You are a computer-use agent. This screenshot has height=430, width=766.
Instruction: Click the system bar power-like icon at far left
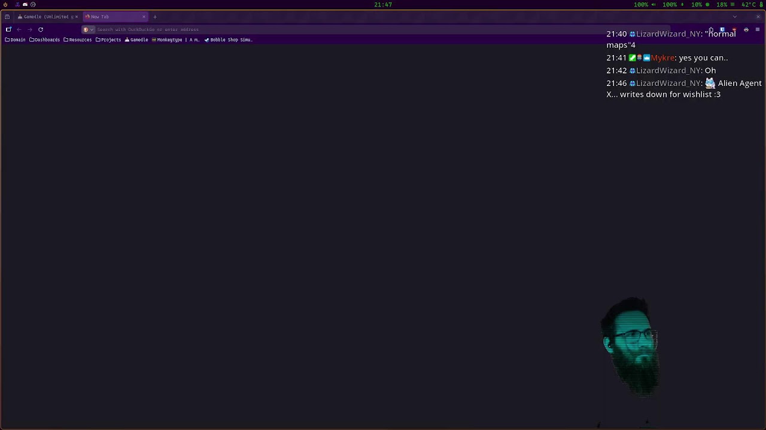tap(5, 5)
